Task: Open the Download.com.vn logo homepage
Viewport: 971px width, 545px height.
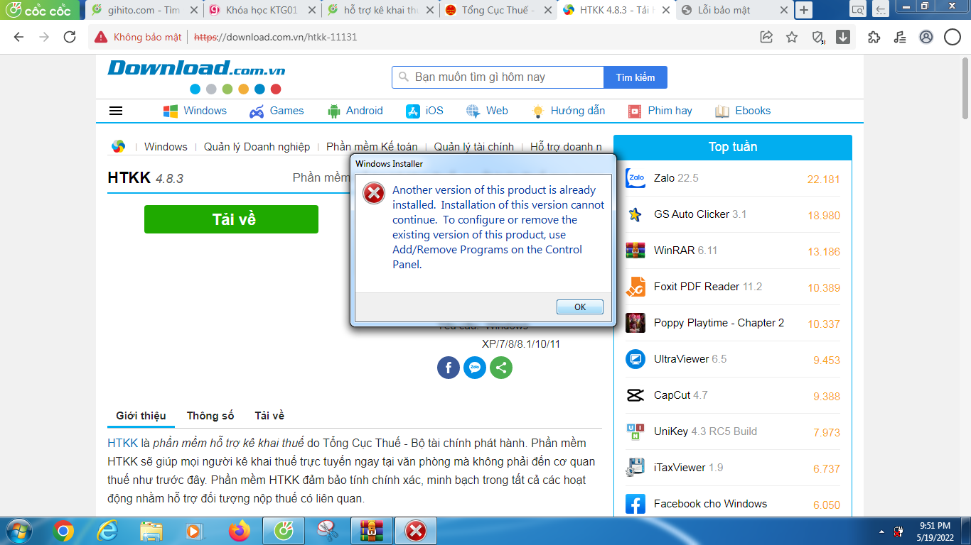Action: tap(196, 68)
